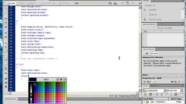The width and height of the screenshot is (186, 104).
Task: Open the Local view dropdown
Action: [x=181, y=90]
